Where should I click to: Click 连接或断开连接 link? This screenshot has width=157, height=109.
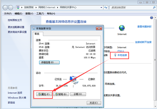click(x=143, y=42)
